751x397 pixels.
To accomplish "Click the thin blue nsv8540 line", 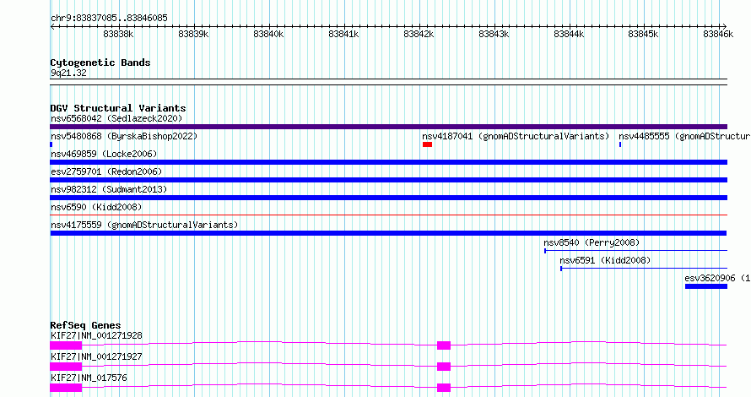I will pyautogui.click(x=635, y=250).
